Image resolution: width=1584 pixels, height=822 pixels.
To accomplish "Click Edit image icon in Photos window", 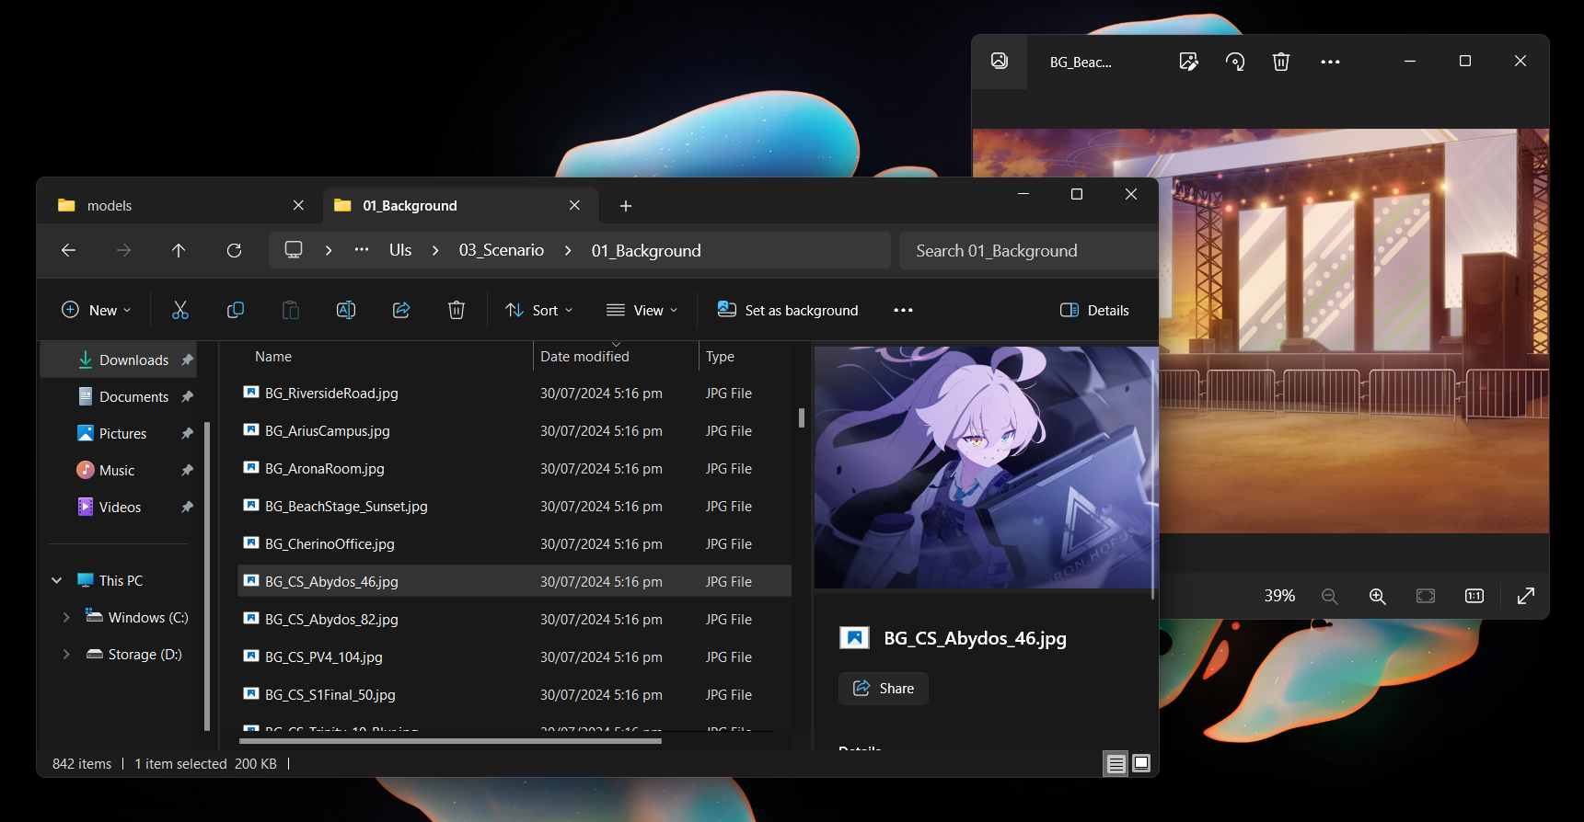I will click(1189, 62).
